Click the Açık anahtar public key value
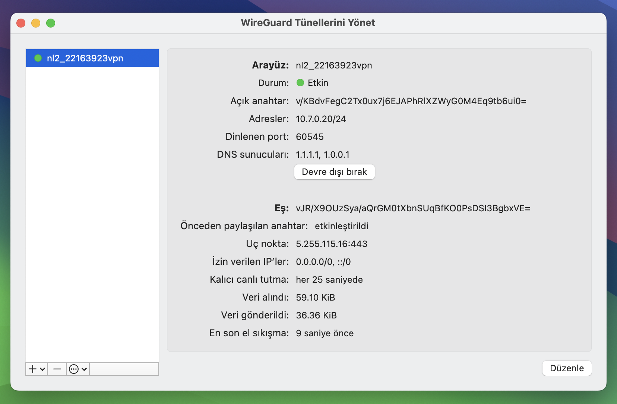This screenshot has width=617, height=404. coord(411,101)
